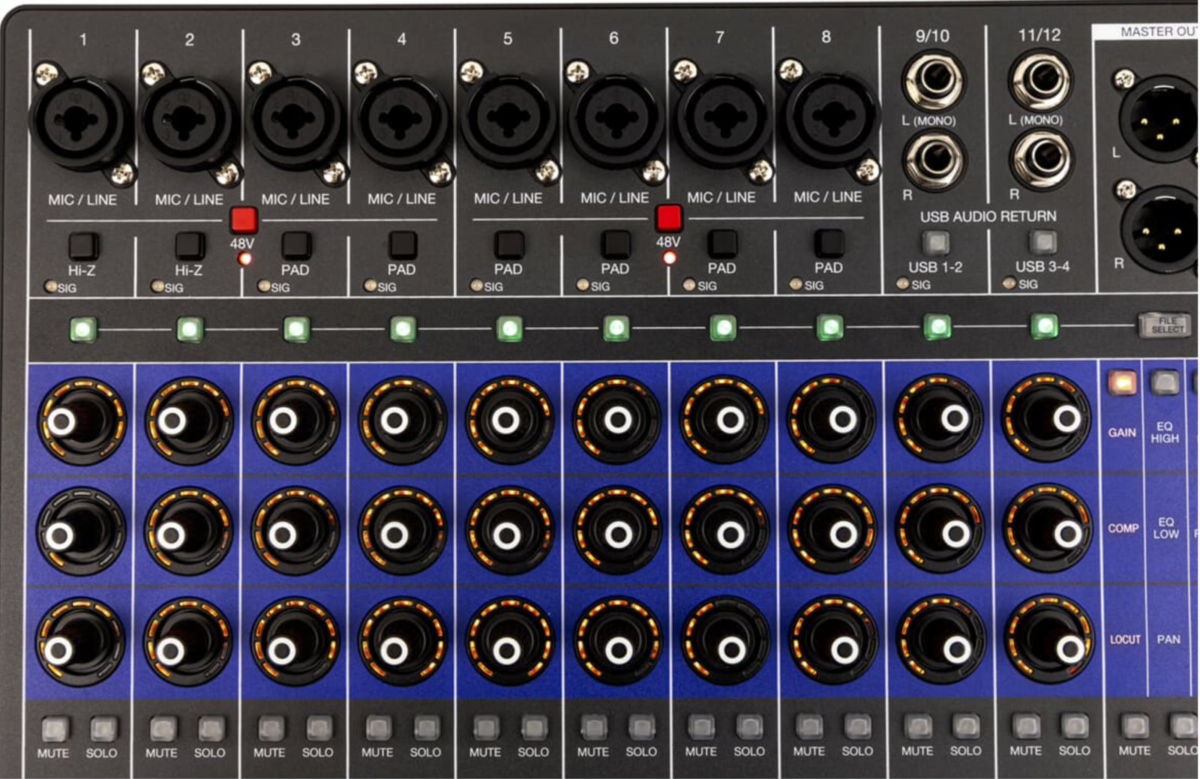This screenshot has width=1200, height=779.
Task: Mute channel 1
Action: click(54, 728)
